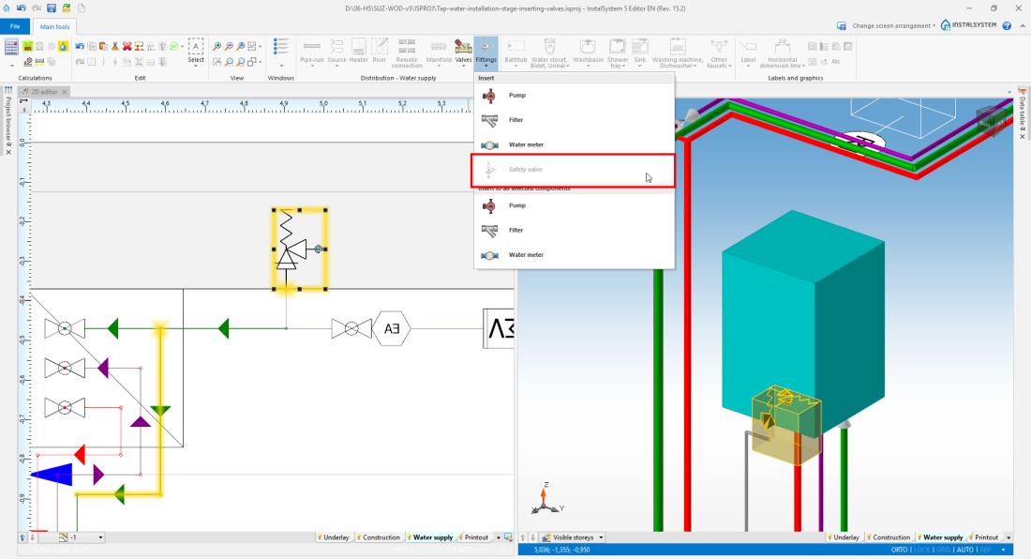
Task: Choose Water meter under Insert section
Action: [x=525, y=145]
